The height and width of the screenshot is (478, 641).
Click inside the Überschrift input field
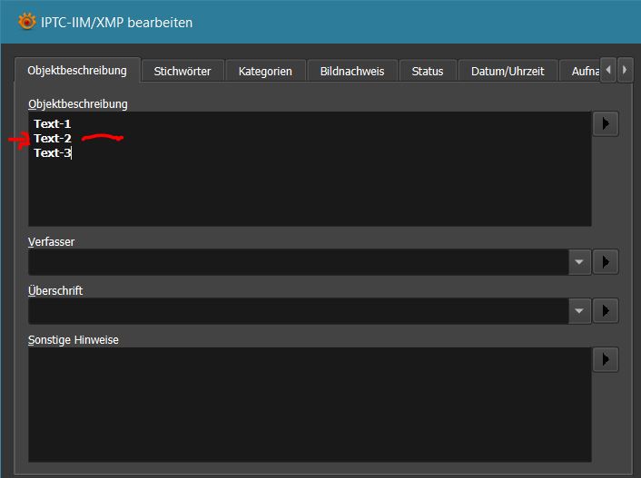click(x=298, y=311)
